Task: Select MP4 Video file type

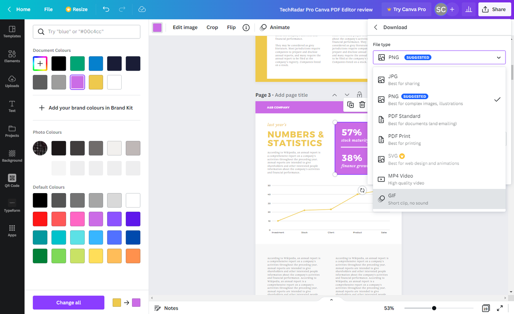Action: [x=439, y=179]
